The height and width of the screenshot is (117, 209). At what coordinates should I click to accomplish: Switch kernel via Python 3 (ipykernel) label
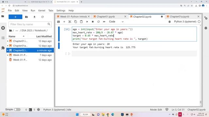pyautogui.click(x=185, y=22)
